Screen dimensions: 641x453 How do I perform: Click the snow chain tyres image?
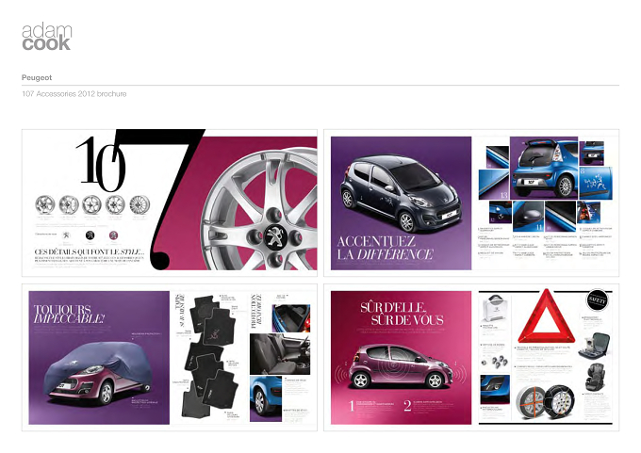[545, 402]
